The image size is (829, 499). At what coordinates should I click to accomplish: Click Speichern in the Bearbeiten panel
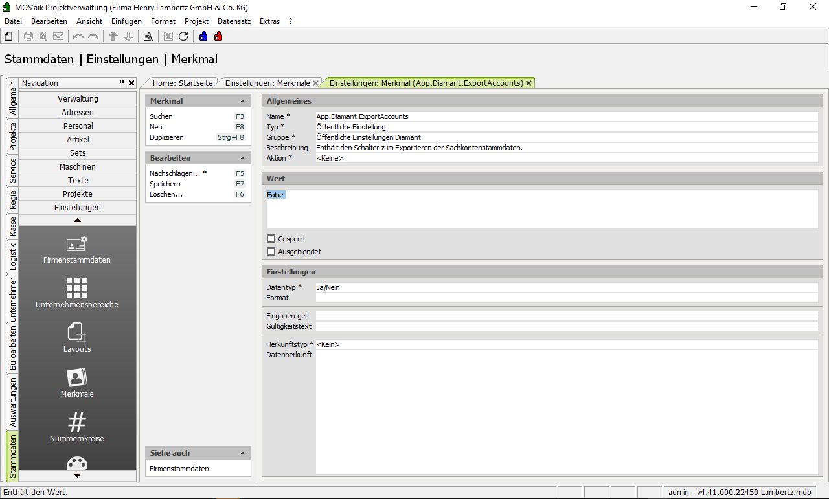pos(165,184)
